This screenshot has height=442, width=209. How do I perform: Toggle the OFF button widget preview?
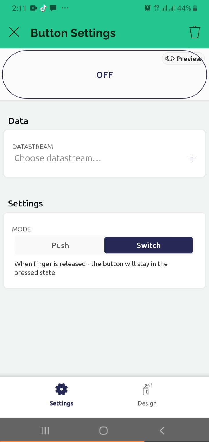[x=105, y=75]
